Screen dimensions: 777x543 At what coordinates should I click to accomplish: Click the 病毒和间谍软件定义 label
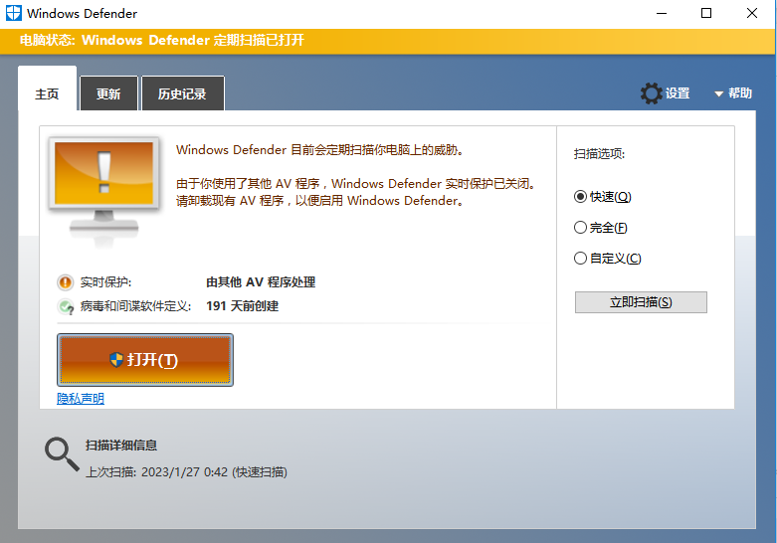point(135,306)
